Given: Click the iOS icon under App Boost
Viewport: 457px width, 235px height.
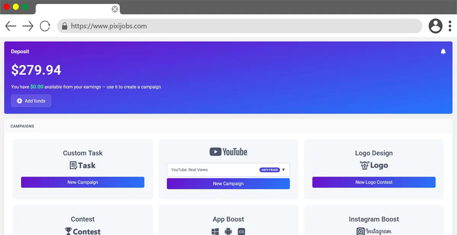Looking at the screenshot, I should (241, 232).
